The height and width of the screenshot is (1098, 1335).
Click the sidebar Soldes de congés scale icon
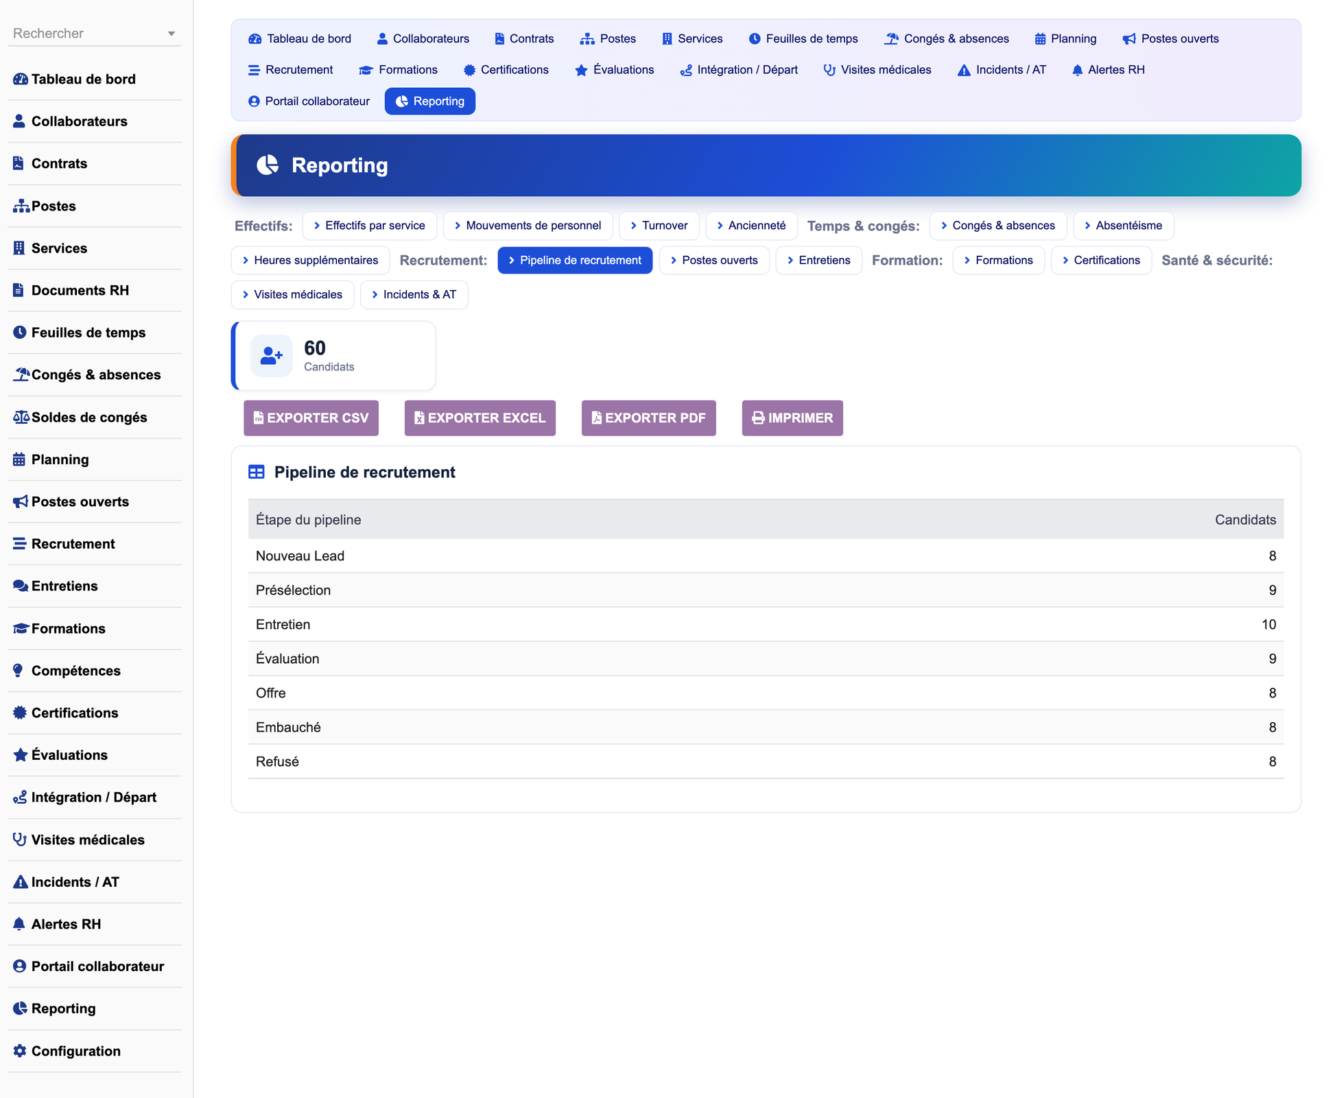coord(21,418)
